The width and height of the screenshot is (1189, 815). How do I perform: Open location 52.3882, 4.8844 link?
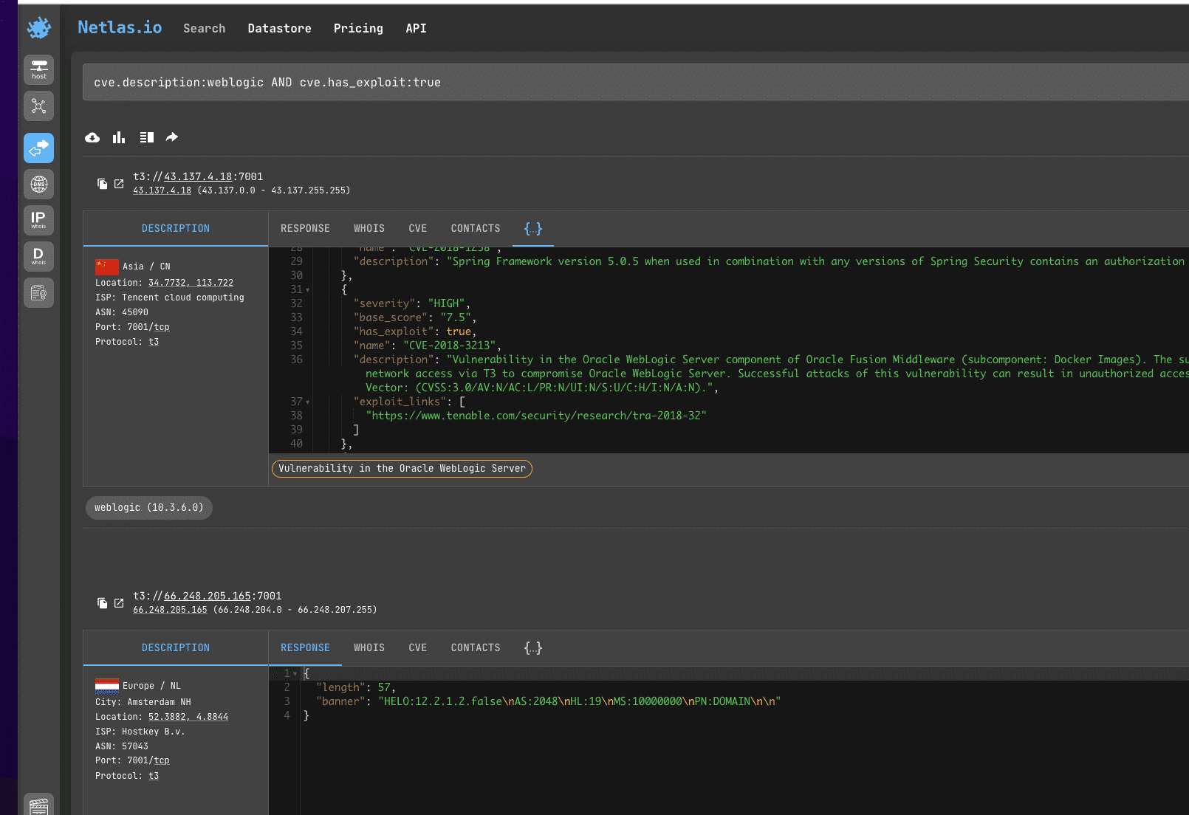(x=188, y=717)
